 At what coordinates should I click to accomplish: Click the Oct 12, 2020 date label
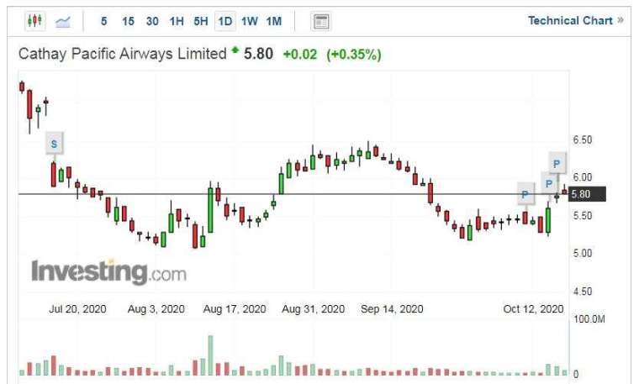(x=533, y=309)
